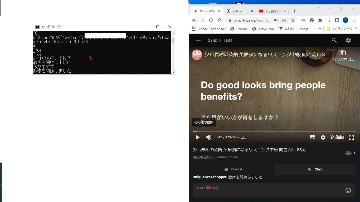Click the SyncTube logo

point(220,40)
